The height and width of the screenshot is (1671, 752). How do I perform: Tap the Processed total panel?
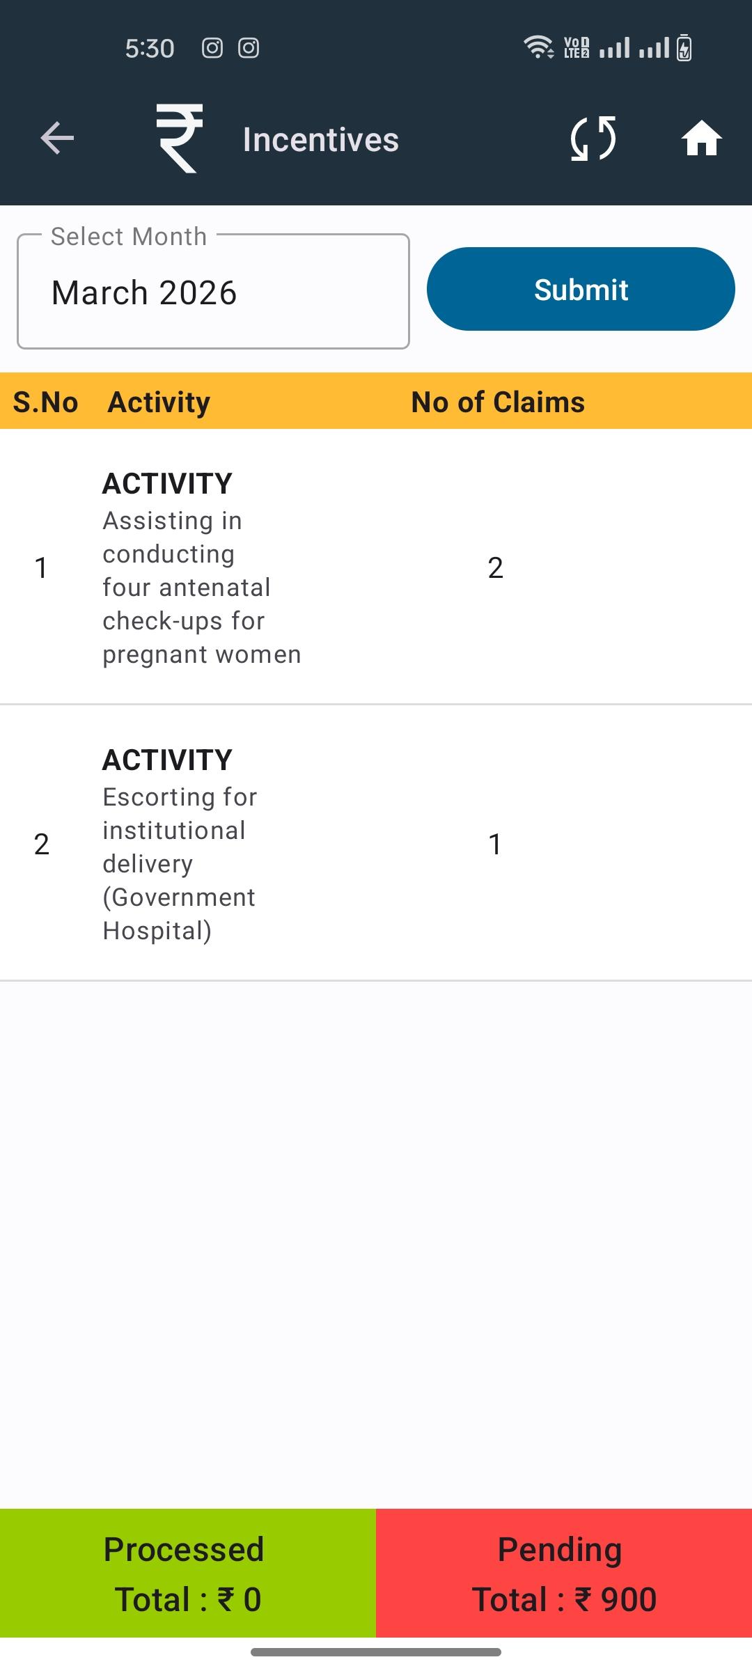[x=188, y=1573]
